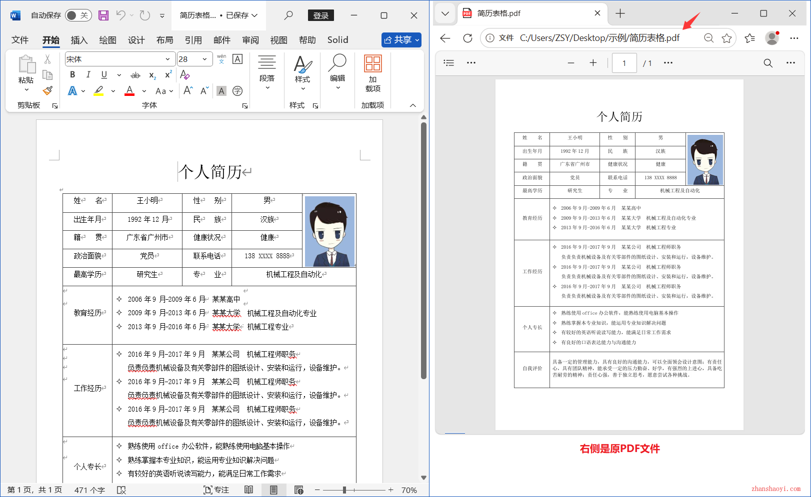Open the File (文件) menu

click(x=20, y=40)
